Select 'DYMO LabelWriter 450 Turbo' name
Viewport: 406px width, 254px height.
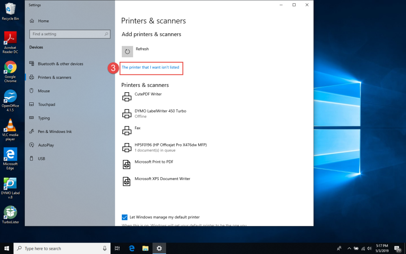160,111
